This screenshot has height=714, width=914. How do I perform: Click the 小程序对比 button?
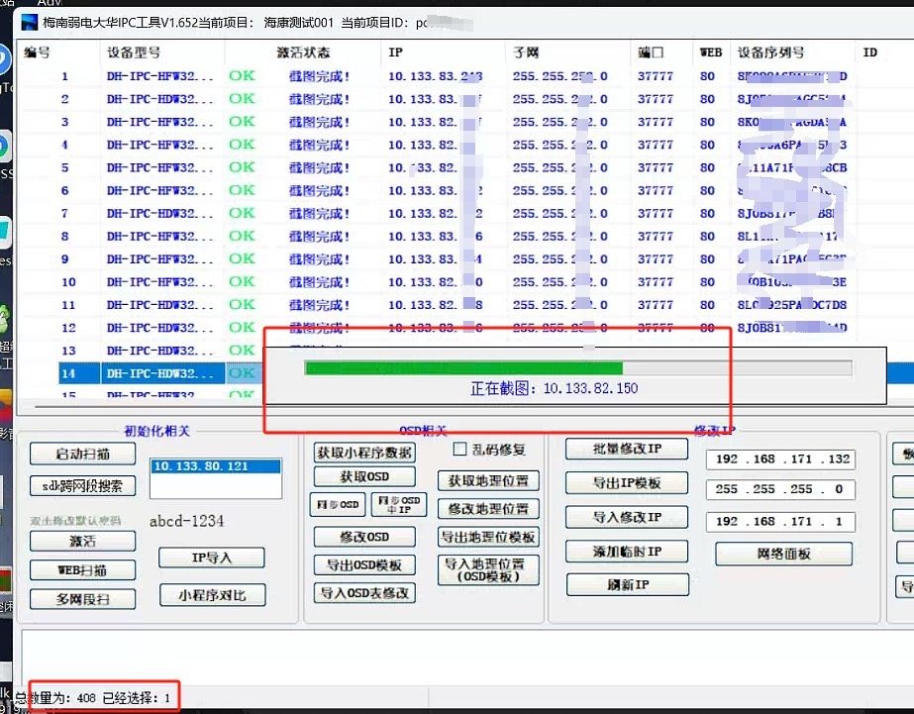pos(212,595)
